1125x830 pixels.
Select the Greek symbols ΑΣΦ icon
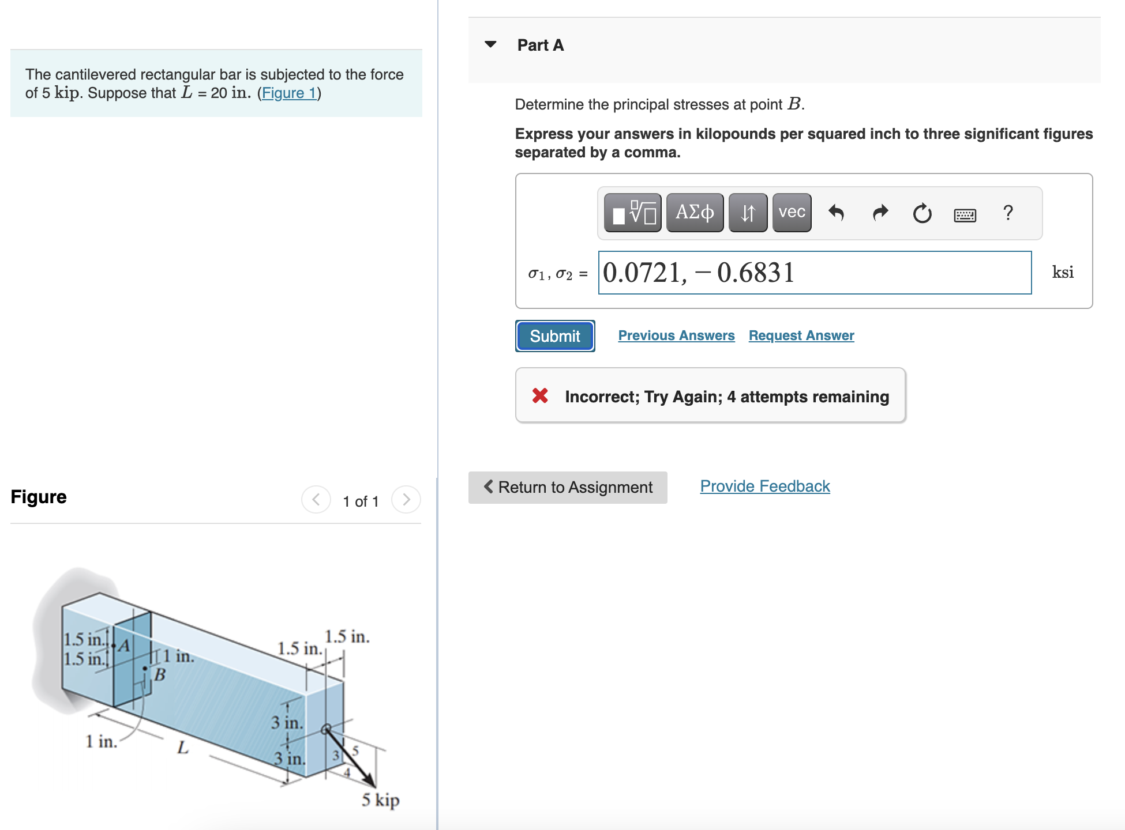coord(695,212)
